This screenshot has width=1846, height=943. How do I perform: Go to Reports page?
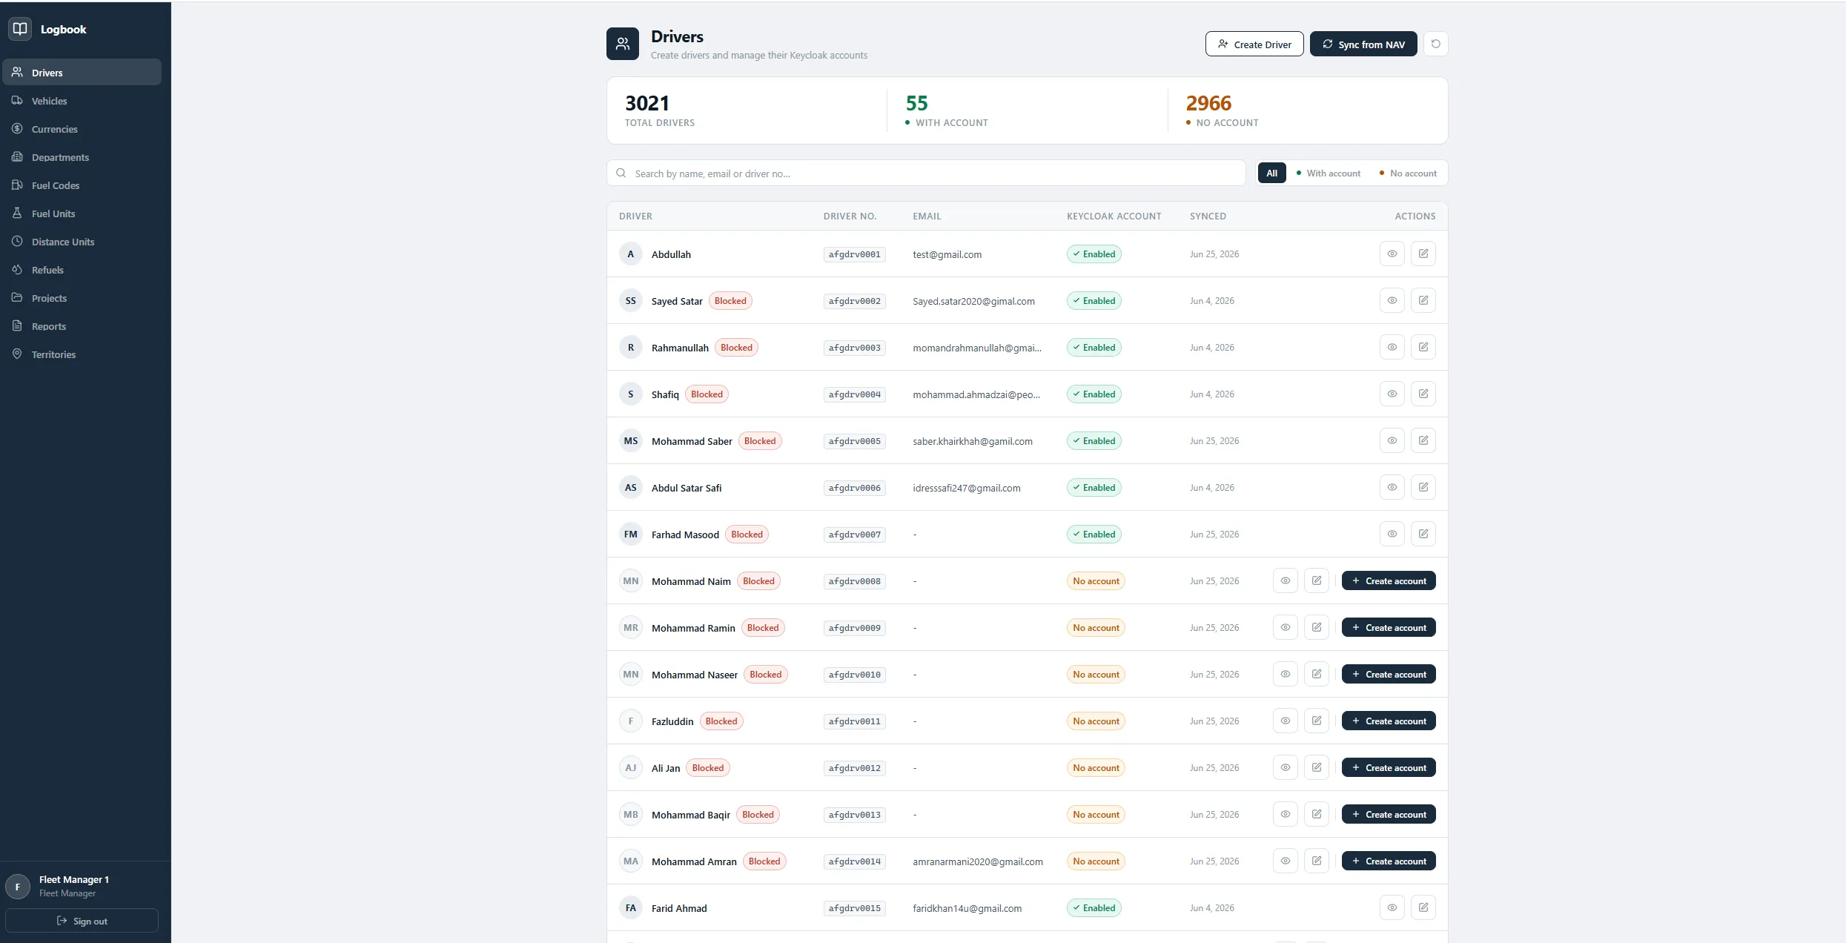82,326
